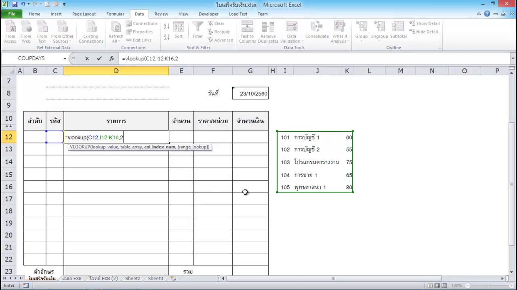This screenshot has width=517, height=290.
Task: Click the insert new worksheet icon
Action: pos(174,278)
